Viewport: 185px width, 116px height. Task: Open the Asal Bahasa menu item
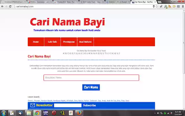[86, 42]
